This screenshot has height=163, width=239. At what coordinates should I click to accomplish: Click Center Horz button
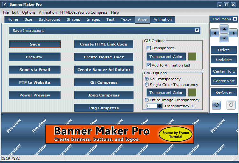[224, 71]
